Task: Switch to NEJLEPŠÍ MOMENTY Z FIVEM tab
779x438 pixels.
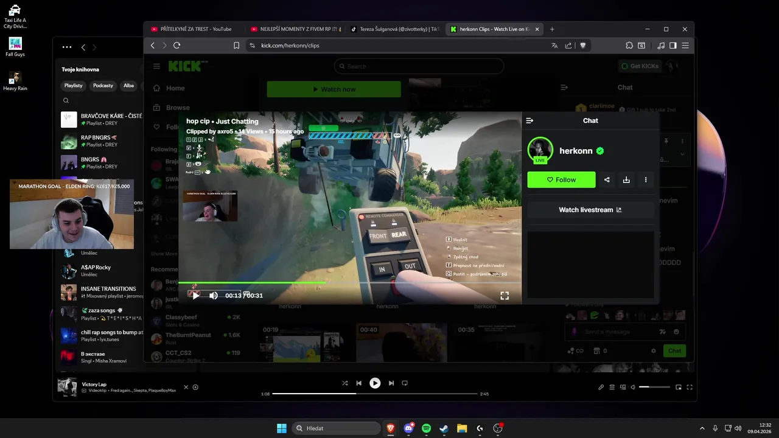Action: click(x=296, y=29)
